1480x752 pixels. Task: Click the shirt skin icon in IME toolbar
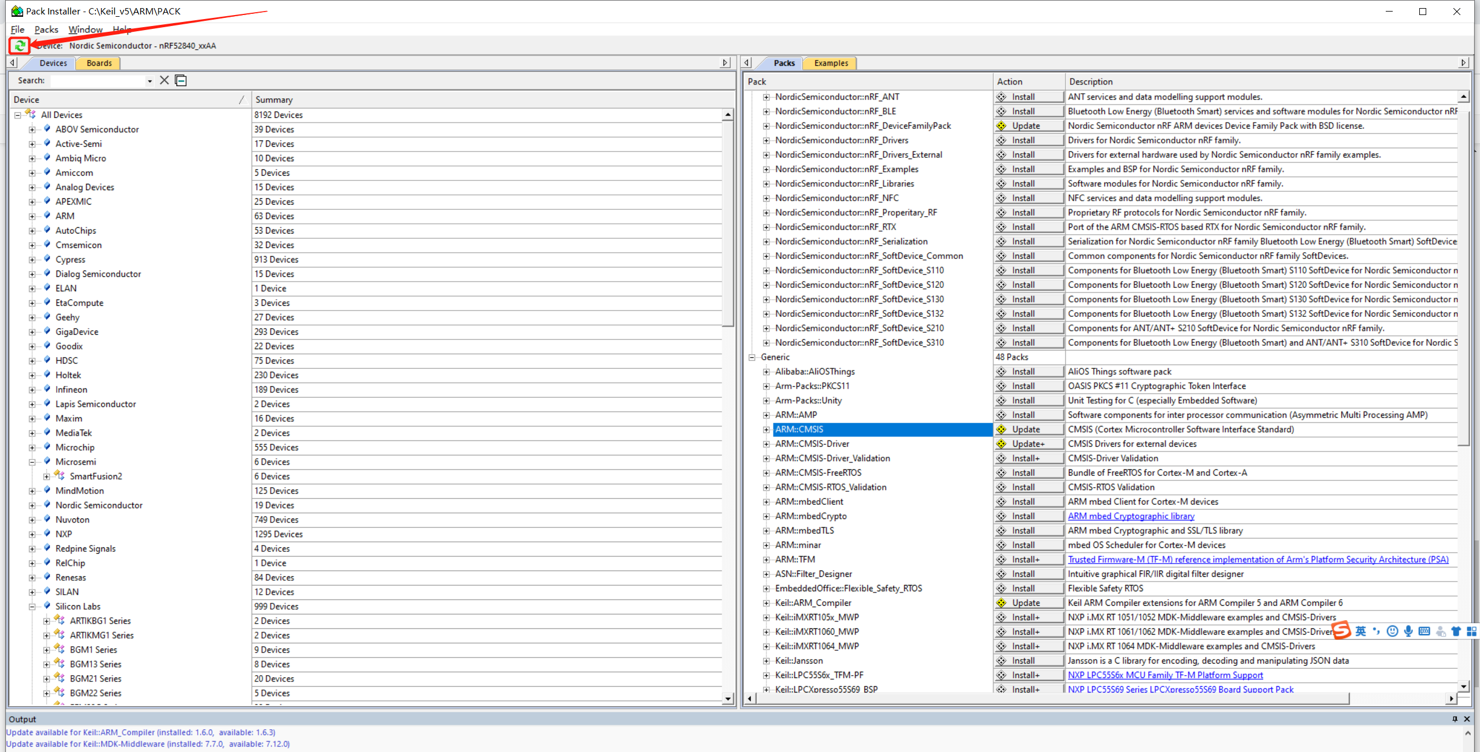pyautogui.click(x=1456, y=631)
